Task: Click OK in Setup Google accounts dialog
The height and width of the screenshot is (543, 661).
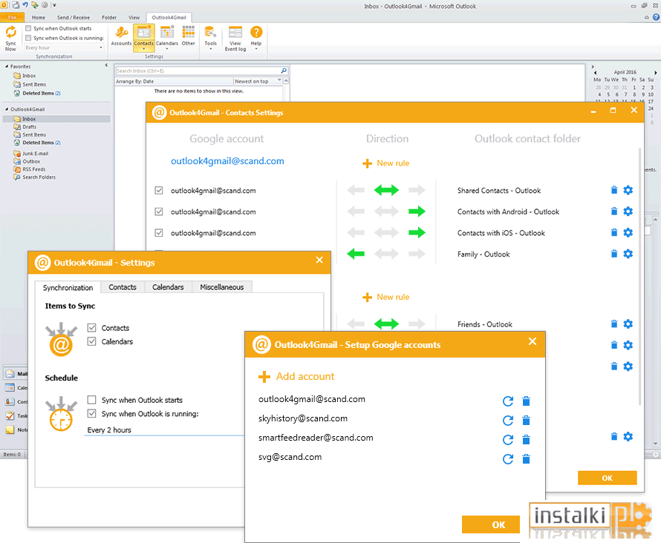Action: pyautogui.click(x=491, y=524)
